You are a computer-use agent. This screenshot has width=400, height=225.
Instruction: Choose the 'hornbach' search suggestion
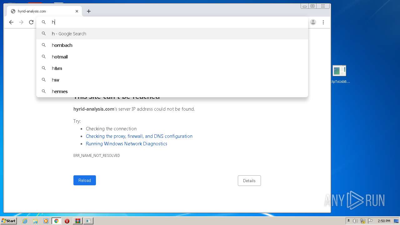click(172, 45)
